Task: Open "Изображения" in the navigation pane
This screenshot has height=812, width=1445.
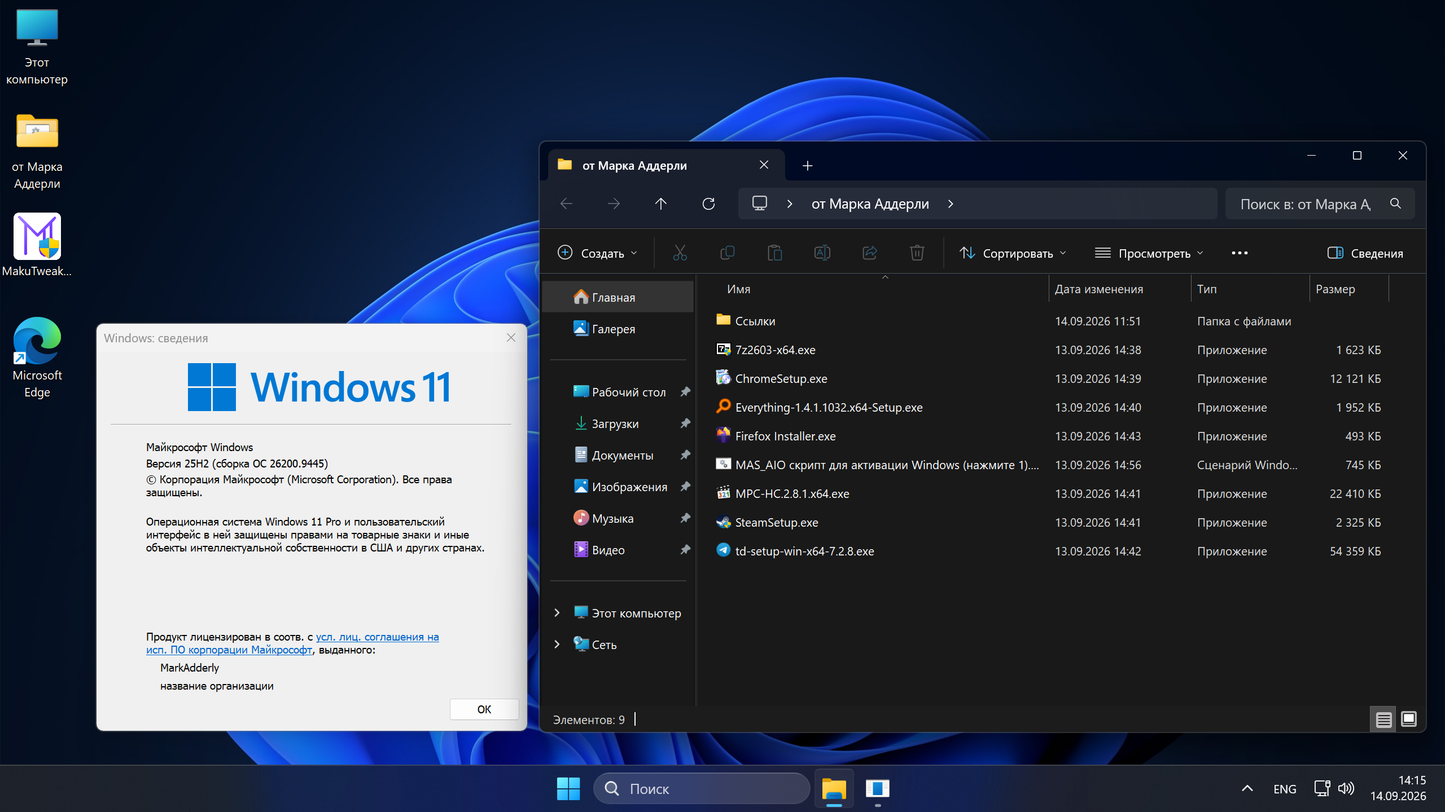Action: click(x=618, y=487)
